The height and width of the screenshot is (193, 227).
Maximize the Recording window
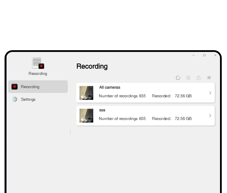205,55
